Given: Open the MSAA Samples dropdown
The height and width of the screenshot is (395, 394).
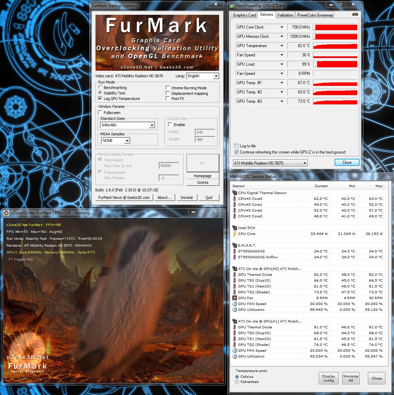Looking at the screenshot, I should point(116,140).
